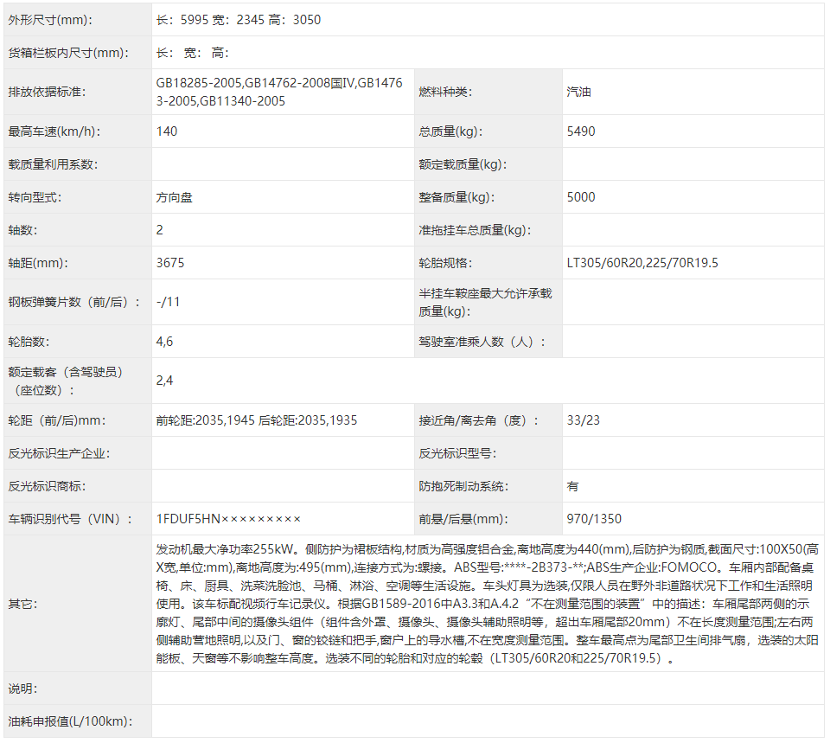Select the leaf spring value -/11
This screenshot has width=830, height=743.
[x=169, y=303]
